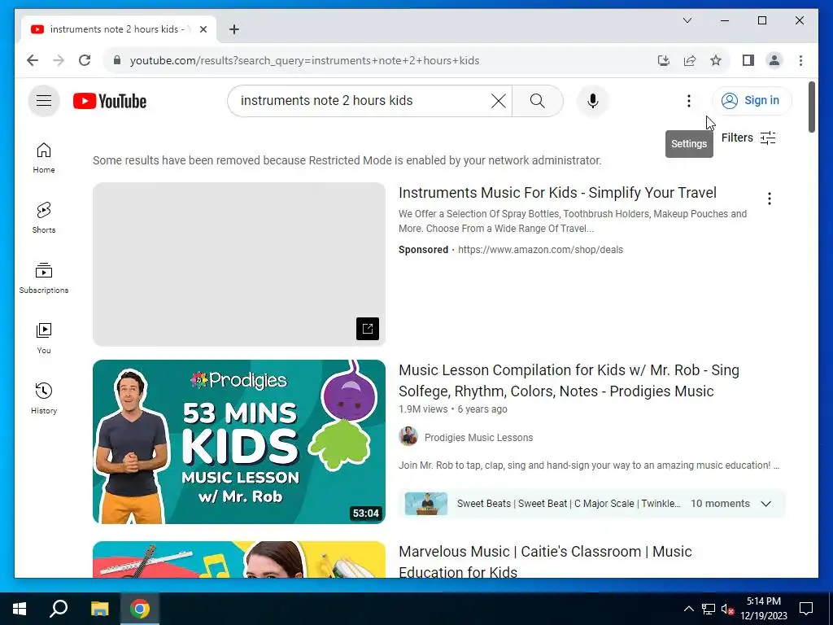Open YouTube Settings three-dot menu
833x625 pixels.
[x=688, y=100]
